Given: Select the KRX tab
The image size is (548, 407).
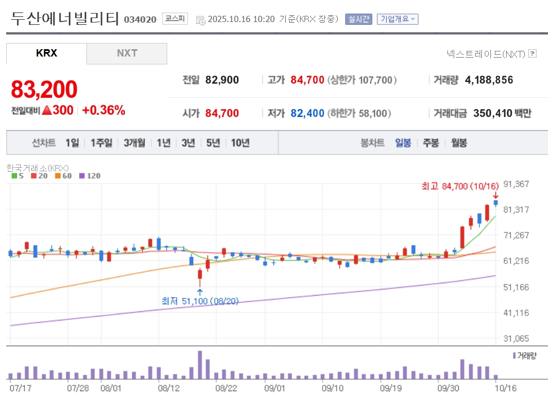Looking at the screenshot, I should pos(46,53).
